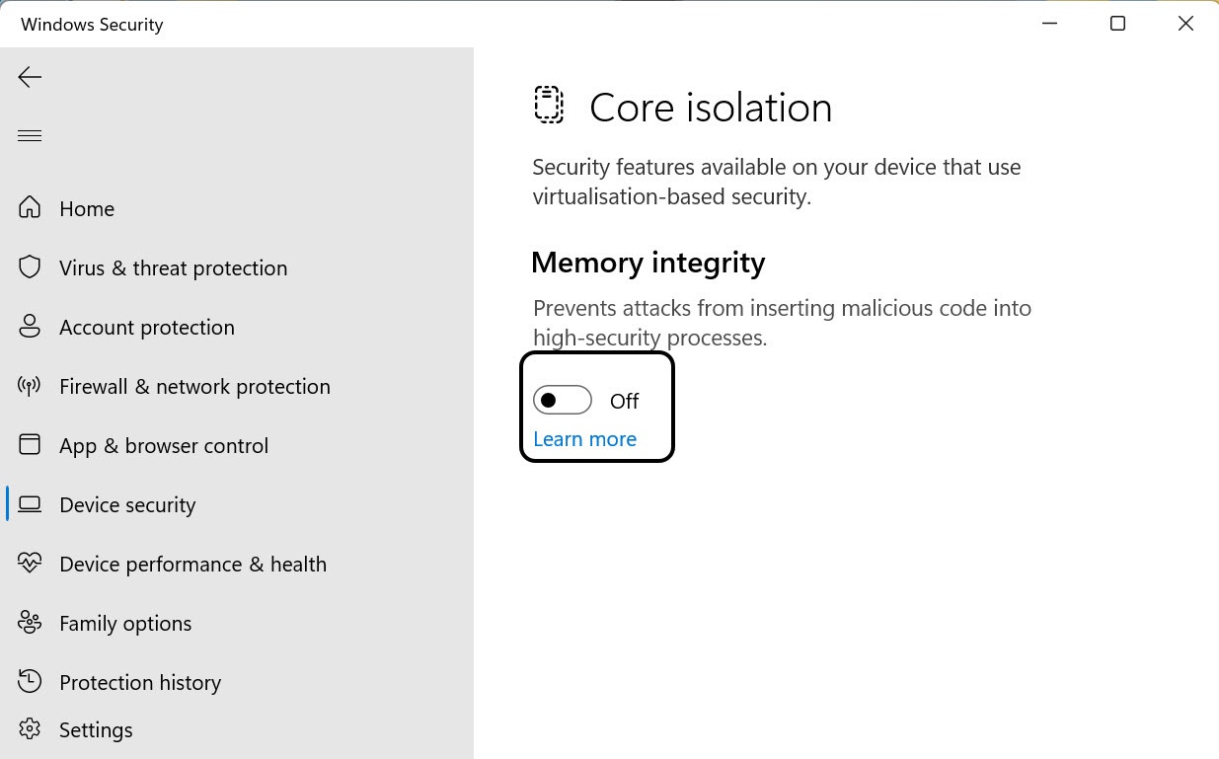The height and width of the screenshot is (759, 1219).
Task: Click the Family options people icon
Action: point(30,623)
